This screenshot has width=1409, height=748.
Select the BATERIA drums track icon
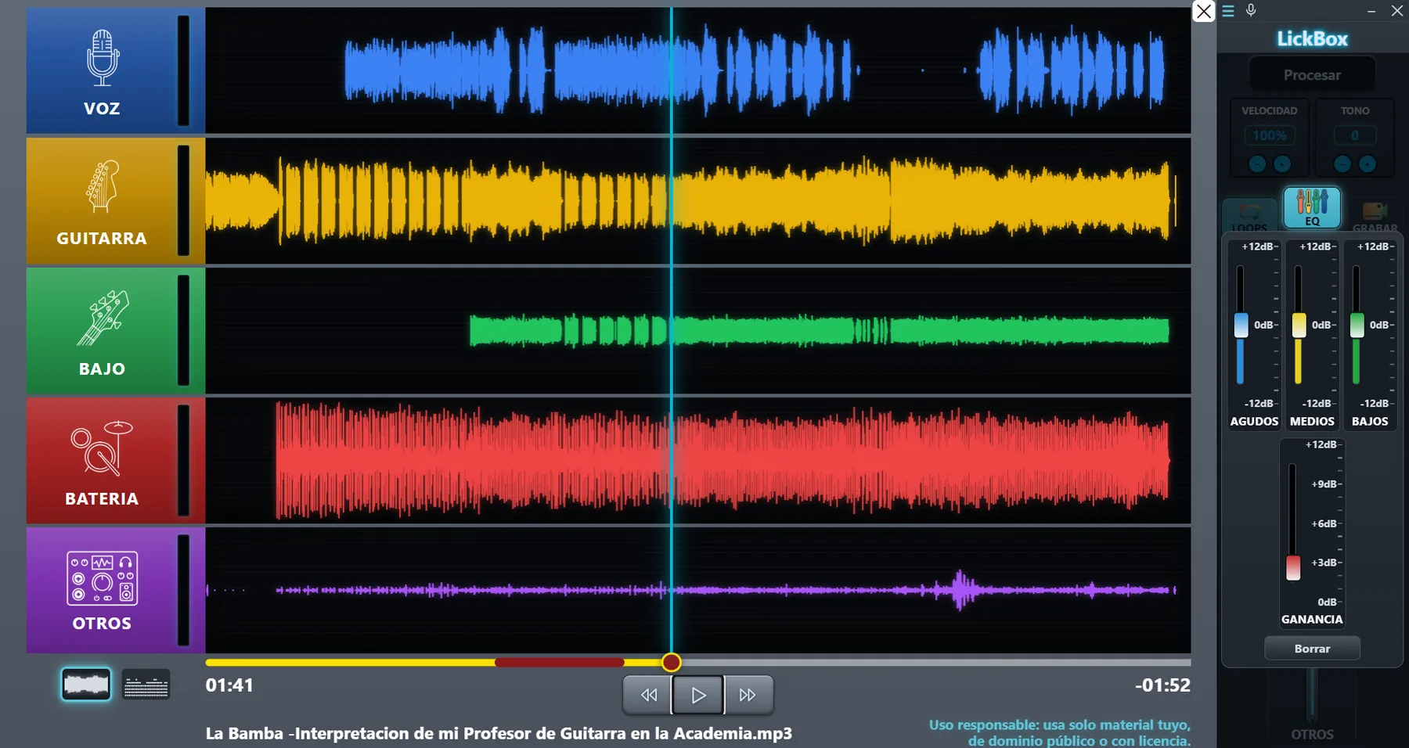coord(102,448)
